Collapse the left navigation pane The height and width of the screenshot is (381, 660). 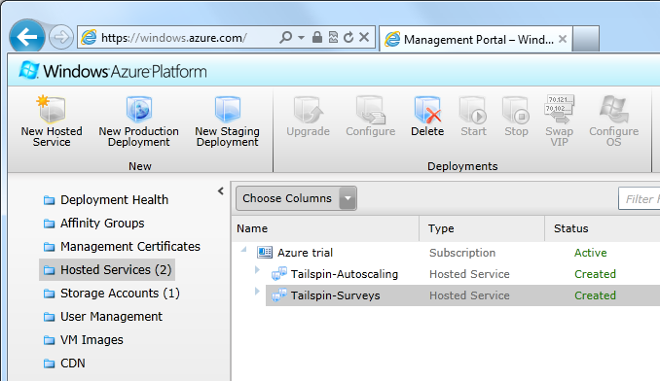221,191
